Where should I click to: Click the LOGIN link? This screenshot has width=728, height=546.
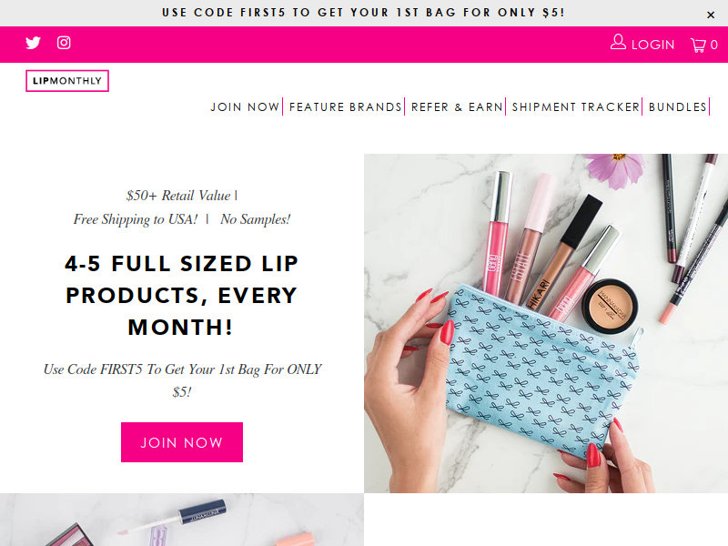tap(652, 45)
